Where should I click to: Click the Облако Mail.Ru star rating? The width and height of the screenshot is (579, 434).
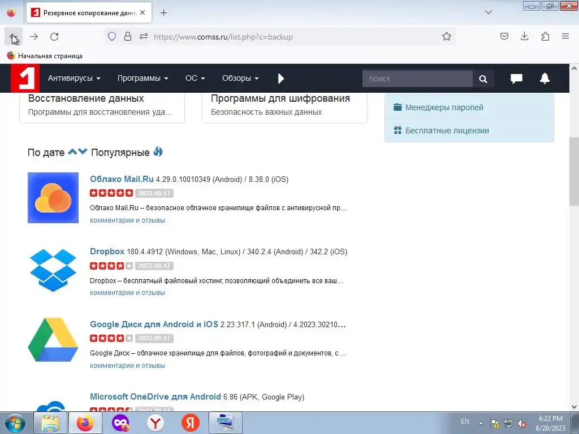click(x=111, y=193)
